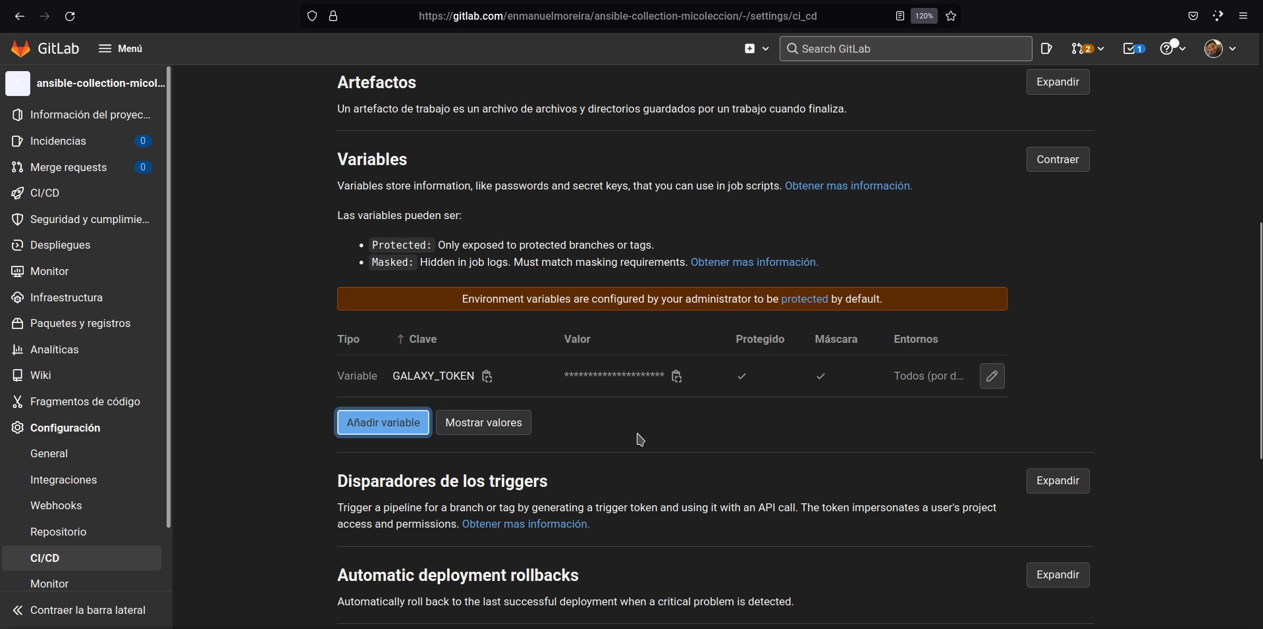Click the Search GitLab field

coord(905,48)
